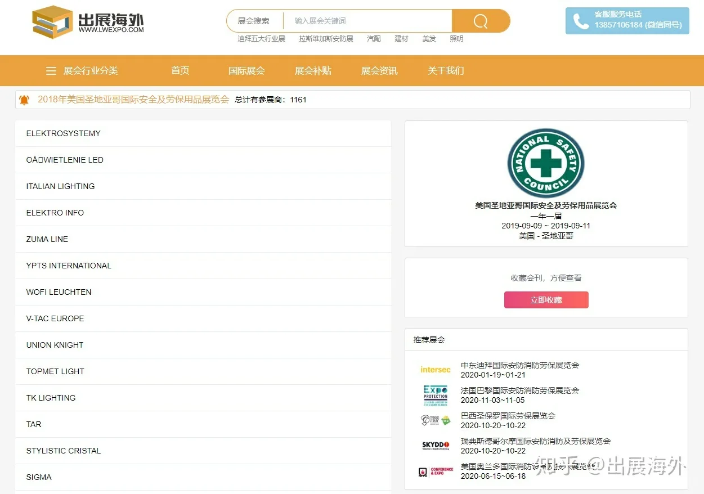Click the orange search magnifier icon

pos(480,21)
